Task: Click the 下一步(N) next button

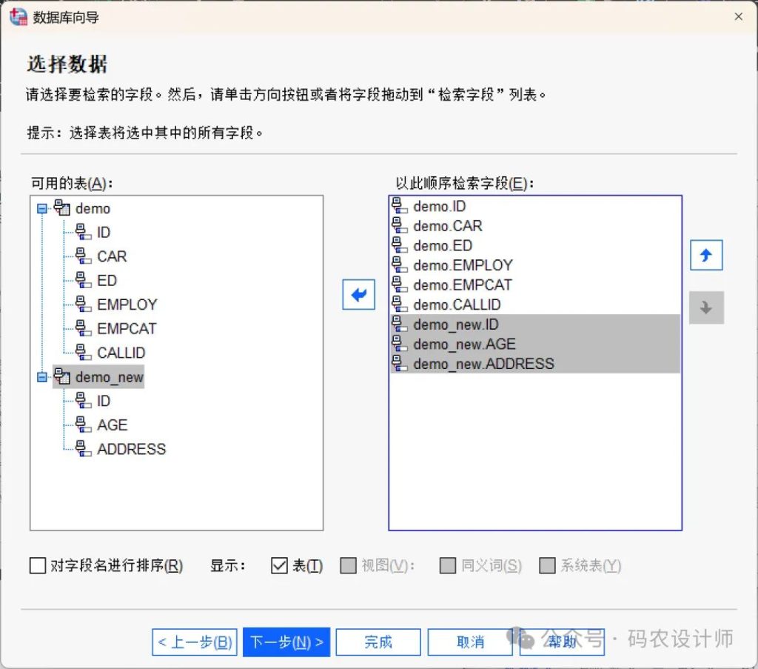Action: tap(286, 642)
